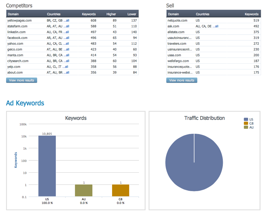The height and width of the screenshot is (215, 271).
Task: Show all countries for linkedin.com
Action: point(66,32)
